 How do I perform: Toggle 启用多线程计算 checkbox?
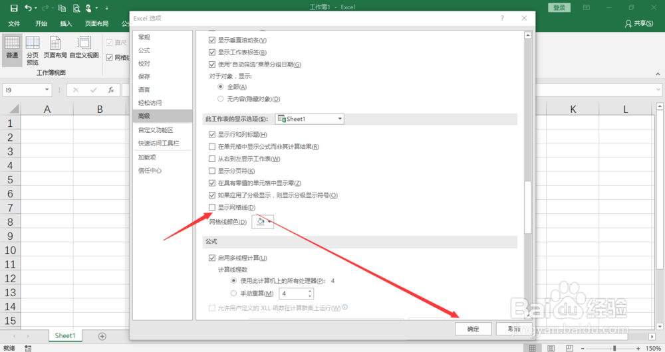[212, 258]
